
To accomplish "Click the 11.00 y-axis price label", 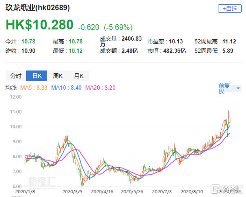I will pyautogui.click(x=16, y=112).
